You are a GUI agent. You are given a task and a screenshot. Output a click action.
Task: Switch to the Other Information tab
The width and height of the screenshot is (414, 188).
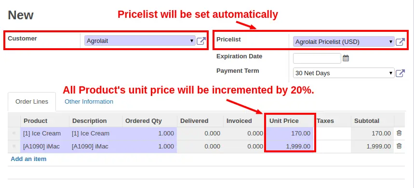coord(89,102)
